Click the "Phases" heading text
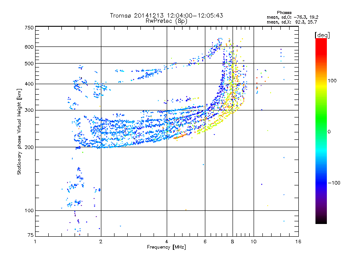Viewport: 351px width, 263px height. point(284,13)
